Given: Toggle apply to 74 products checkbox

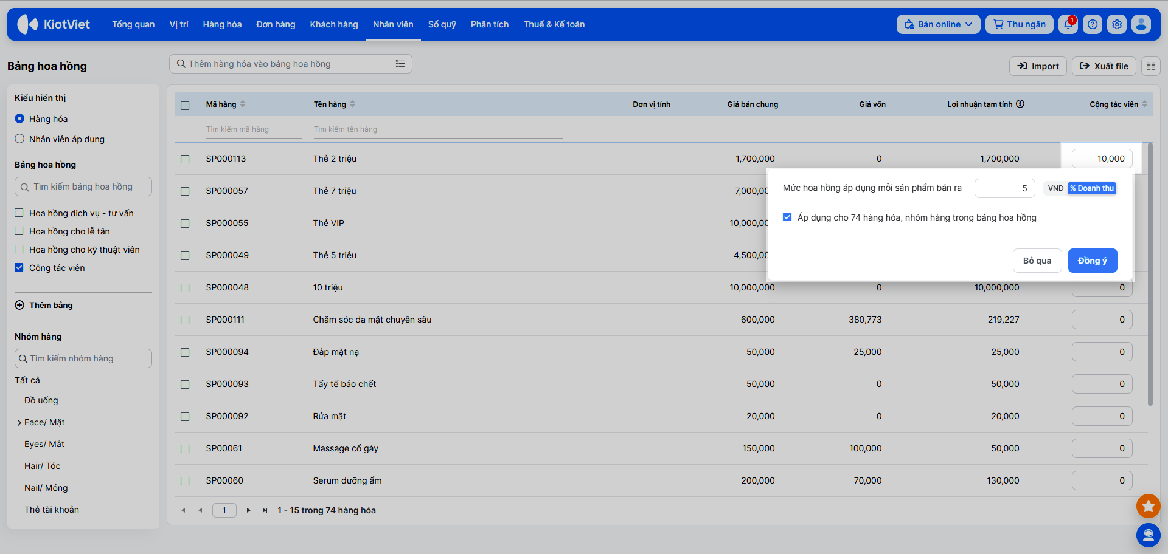Looking at the screenshot, I should click(787, 217).
